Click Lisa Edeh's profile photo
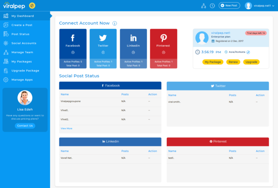Screen dimensions: 278x188 click(x=25, y=98)
